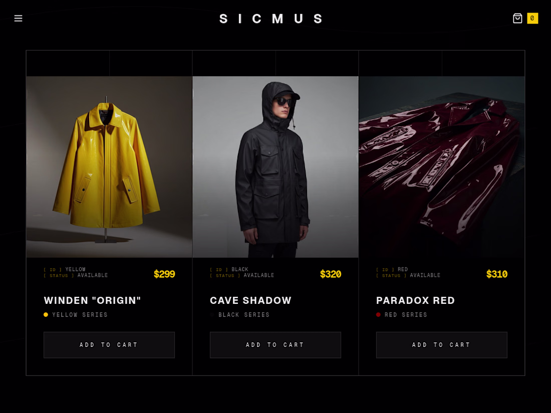Click the $320 price label

click(330, 274)
